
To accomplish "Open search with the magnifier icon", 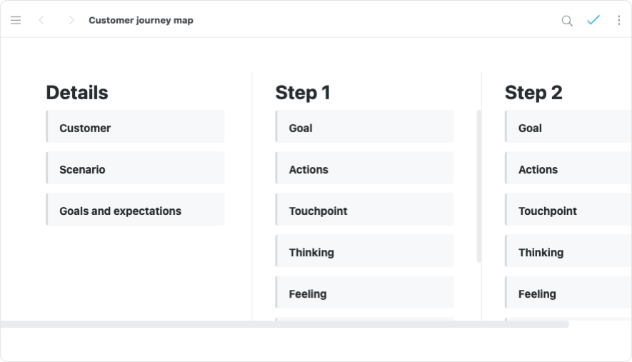I will point(567,21).
